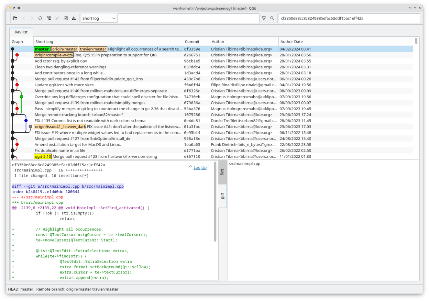Click the envelope-with-arrow toolbar icon
Viewport: 429px width, 301px height.
pyautogui.click(x=65, y=19)
